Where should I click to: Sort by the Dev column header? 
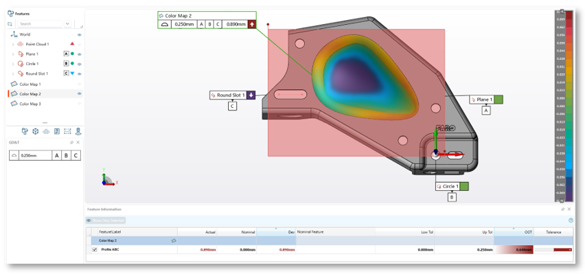[276, 232]
